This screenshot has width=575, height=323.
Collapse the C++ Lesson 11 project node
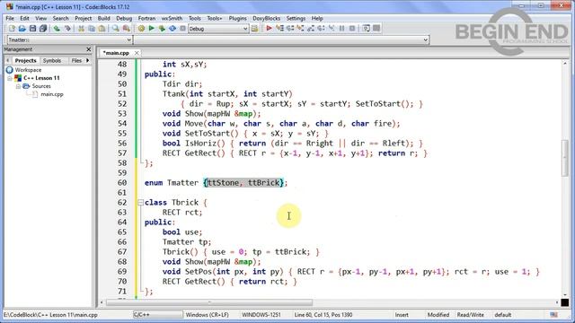click(x=10, y=78)
